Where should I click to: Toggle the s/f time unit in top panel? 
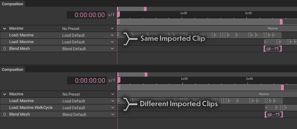(x=111, y=15)
